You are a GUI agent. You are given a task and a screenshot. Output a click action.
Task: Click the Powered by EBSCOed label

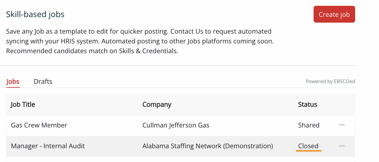(330, 82)
